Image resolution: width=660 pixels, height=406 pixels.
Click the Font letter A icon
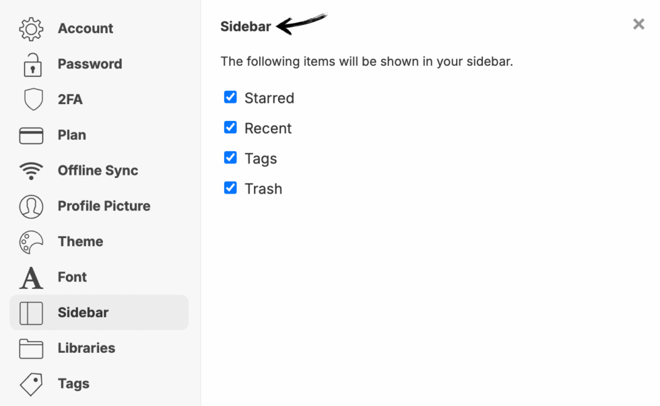click(x=30, y=277)
